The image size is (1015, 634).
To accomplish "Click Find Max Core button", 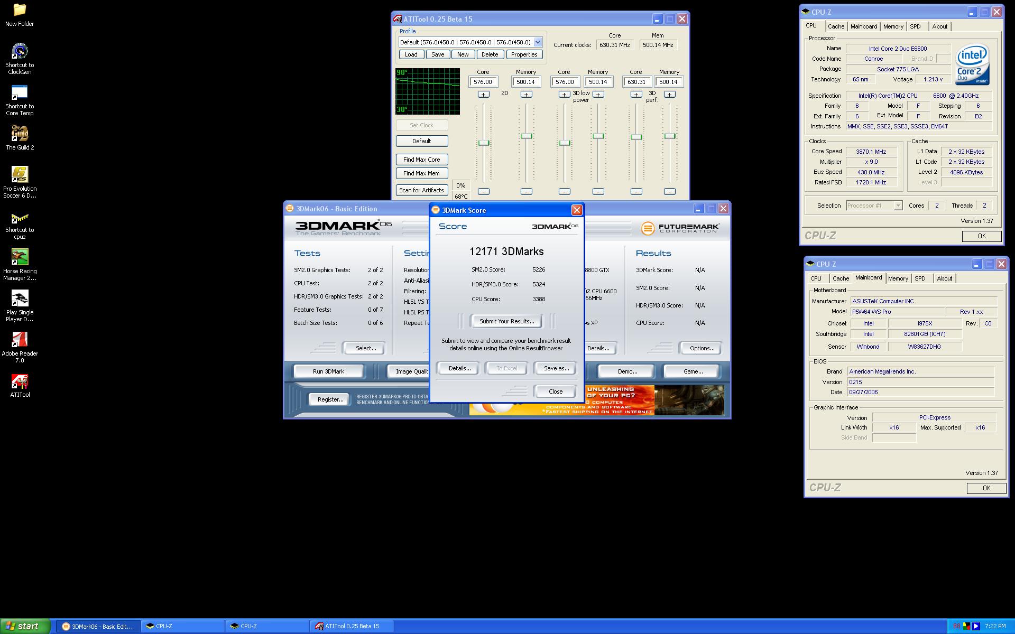I will [421, 160].
